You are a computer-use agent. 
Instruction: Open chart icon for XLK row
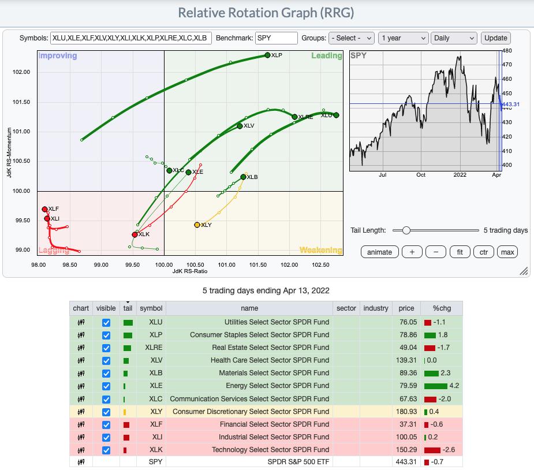[x=81, y=450]
